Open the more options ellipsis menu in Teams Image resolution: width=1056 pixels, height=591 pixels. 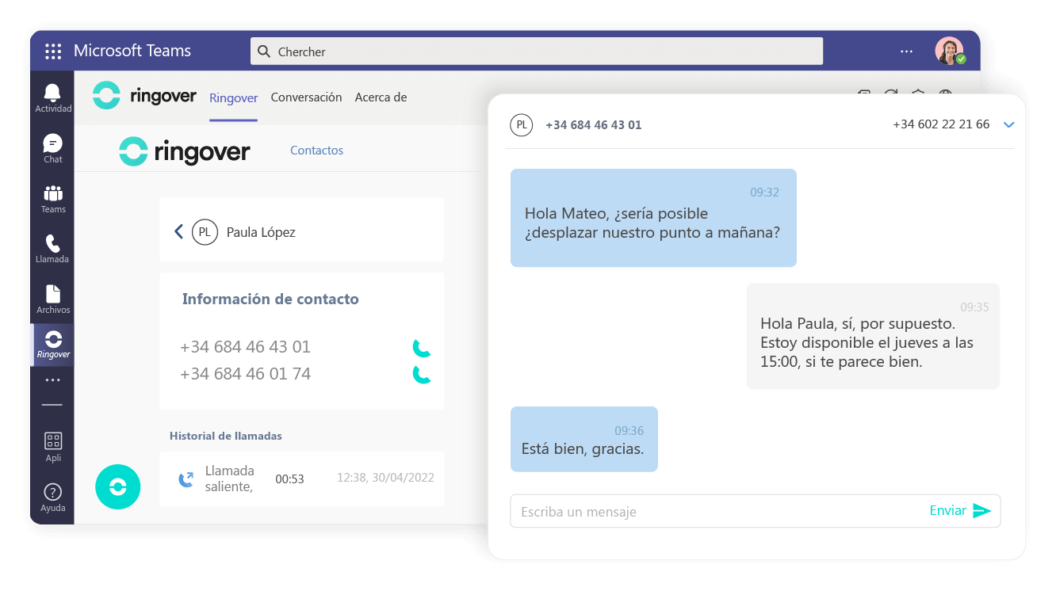coord(905,51)
